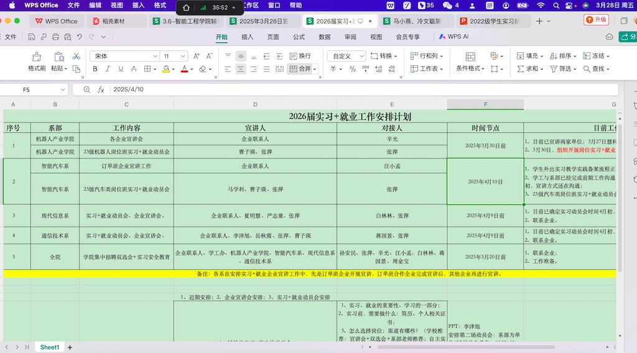Open the 2022级学生实习 presentation tab
The width and height of the screenshot is (637, 353).
click(x=493, y=21)
